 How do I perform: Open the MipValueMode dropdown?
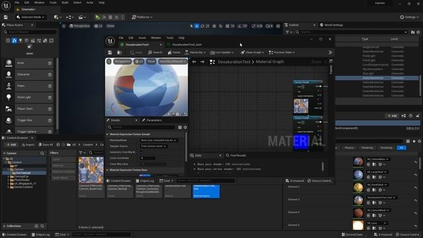(x=159, y=140)
